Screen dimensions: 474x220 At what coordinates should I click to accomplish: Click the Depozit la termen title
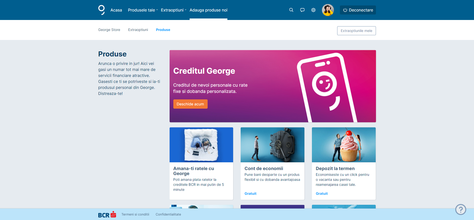335,169
